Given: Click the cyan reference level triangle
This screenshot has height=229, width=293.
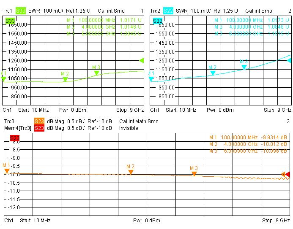Looking at the screenshot, I should 289,60.
